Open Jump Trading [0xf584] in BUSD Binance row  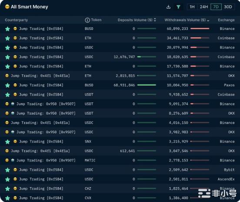point(41,29)
